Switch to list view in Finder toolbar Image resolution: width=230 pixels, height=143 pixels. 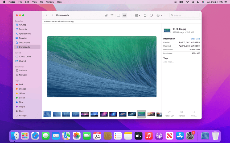point(112,15)
